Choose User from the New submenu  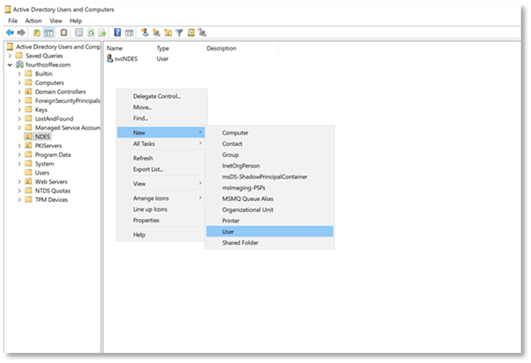point(228,232)
